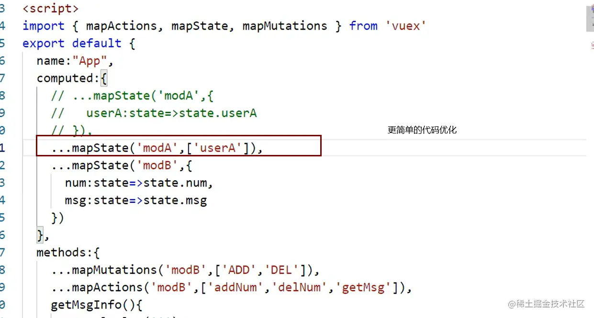Click the 'delNum' string

tap(299, 287)
